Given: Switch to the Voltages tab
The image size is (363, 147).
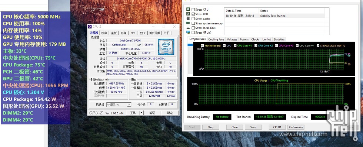Looking at the screenshot, I should coord(232,40).
